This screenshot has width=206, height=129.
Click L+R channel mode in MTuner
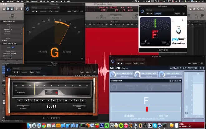pos(184,68)
